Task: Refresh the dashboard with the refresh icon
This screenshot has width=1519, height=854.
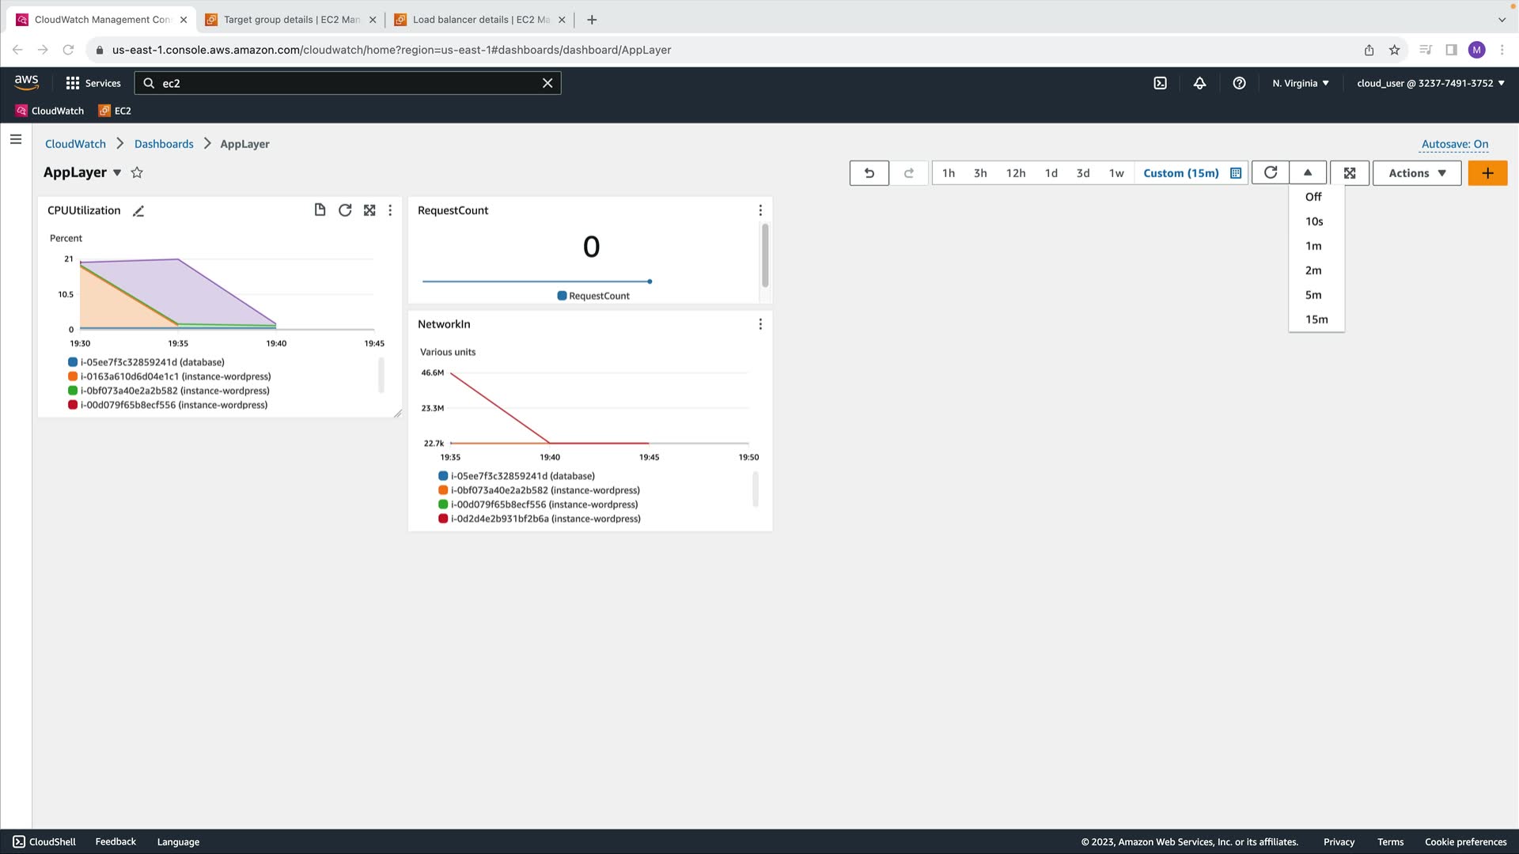Action: click(1270, 173)
